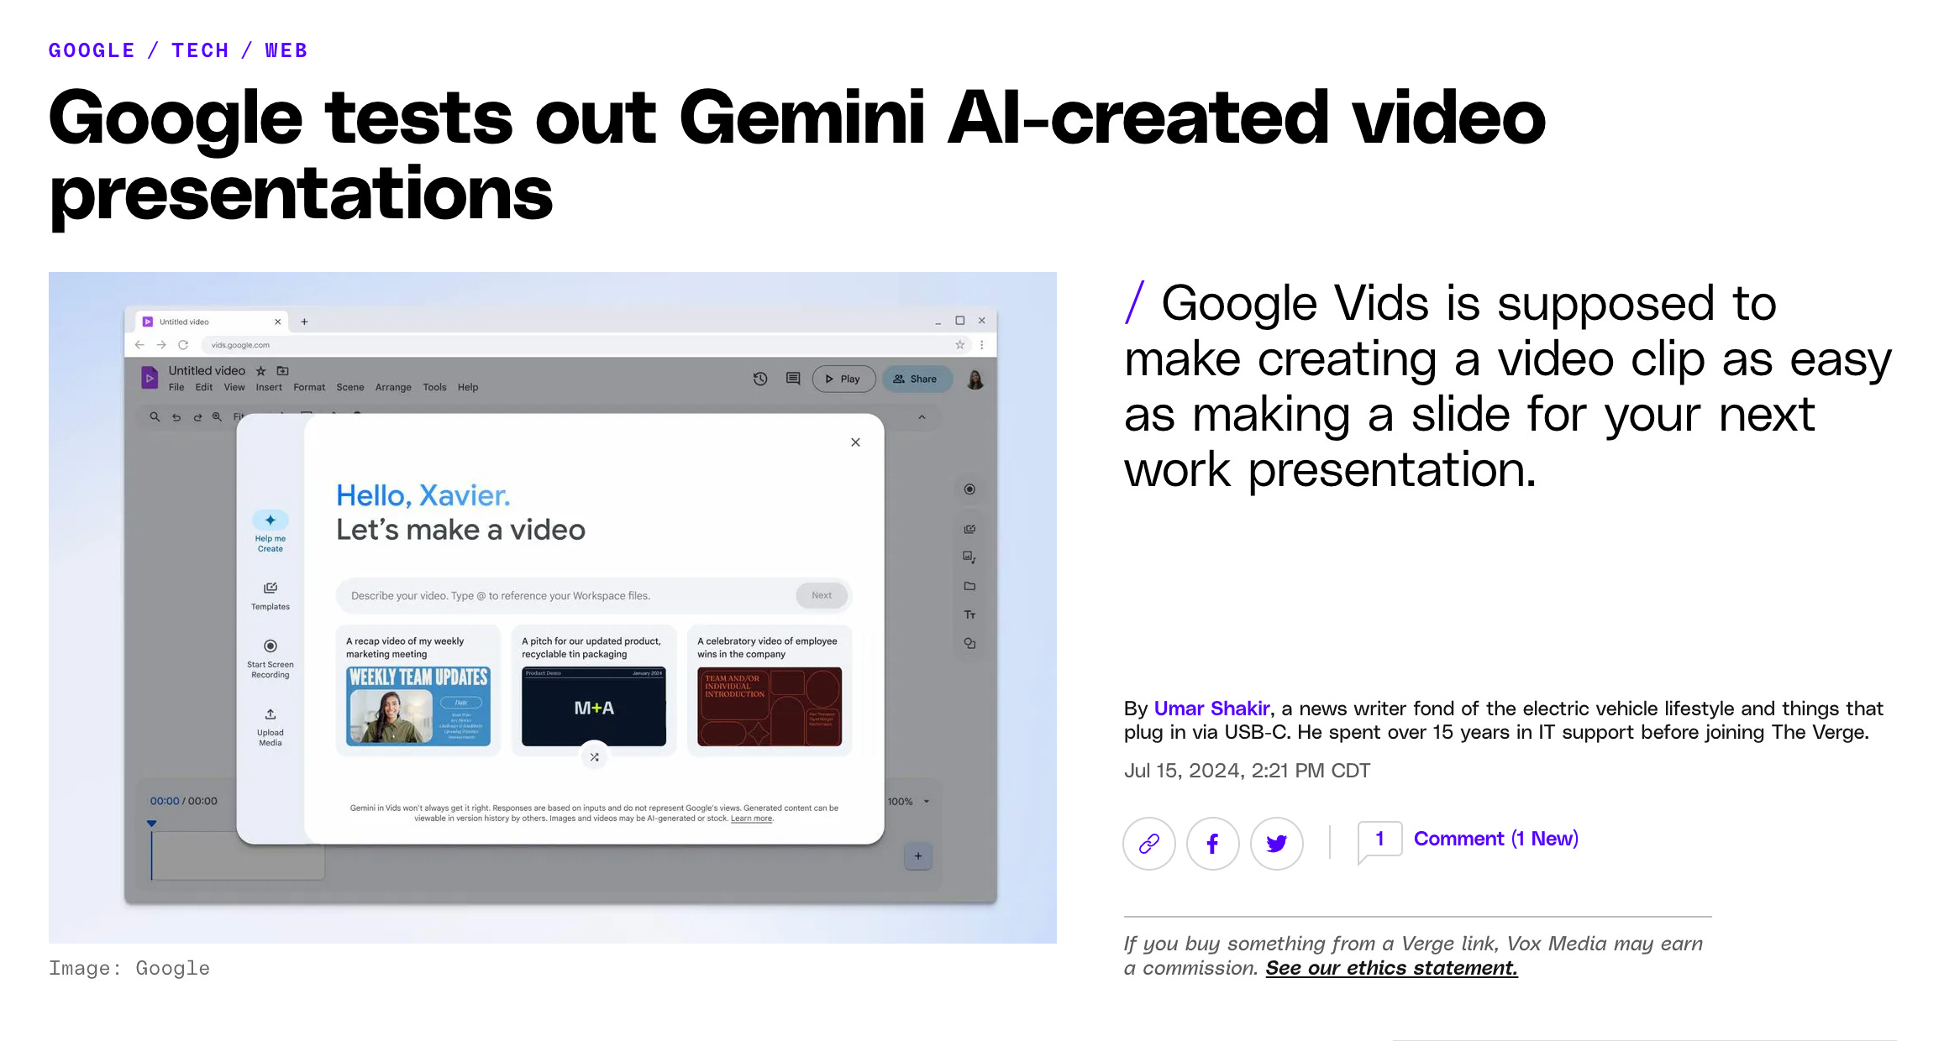Go to GOOGLE category breadcrumb
Image resolution: width=1944 pixels, height=1041 pixels.
coord(92,50)
